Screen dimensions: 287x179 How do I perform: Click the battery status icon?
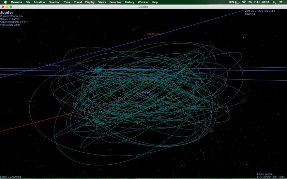coord(237,2)
